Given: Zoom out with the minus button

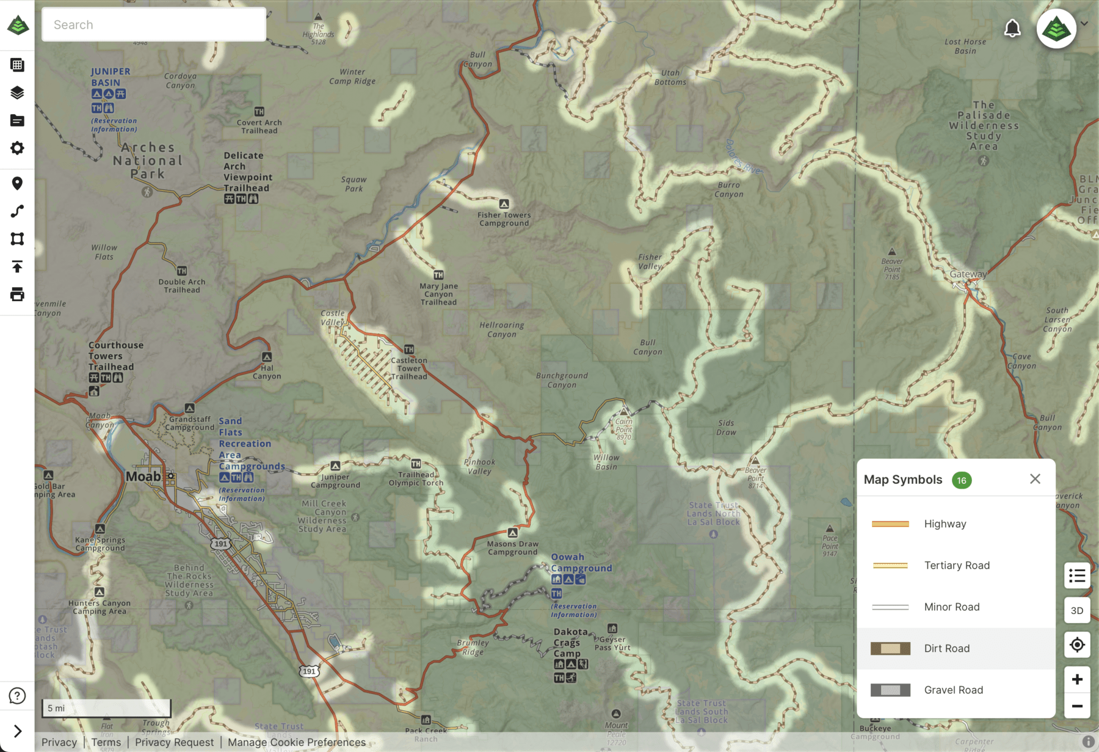Looking at the screenshot, I should click(1077, 706).
